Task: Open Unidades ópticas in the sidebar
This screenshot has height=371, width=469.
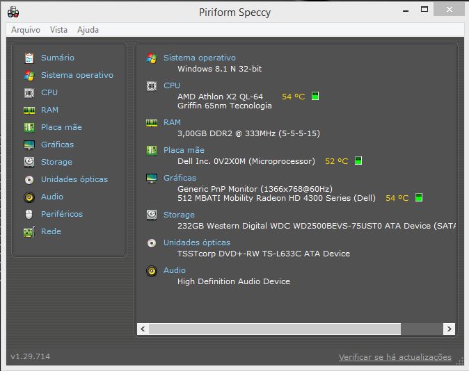Action: 74,179
